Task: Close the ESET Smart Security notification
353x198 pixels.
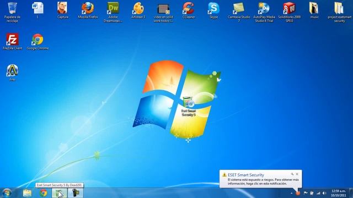Action: pyautogui.click(x=297, y=174)
